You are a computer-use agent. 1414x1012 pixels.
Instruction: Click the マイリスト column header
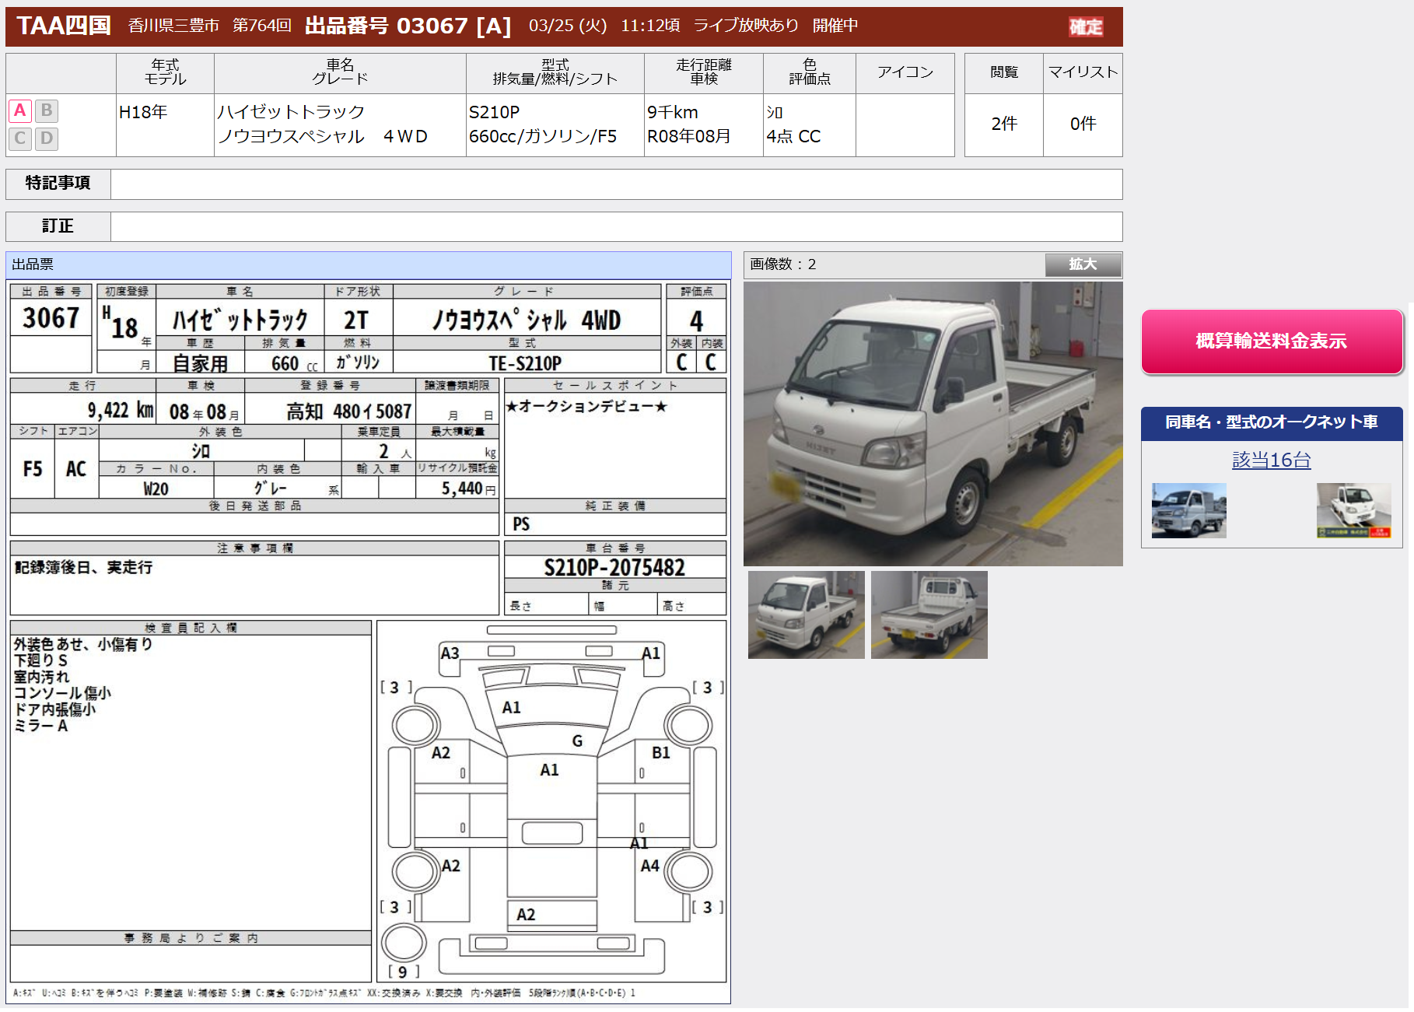(x=1083, y=72)
